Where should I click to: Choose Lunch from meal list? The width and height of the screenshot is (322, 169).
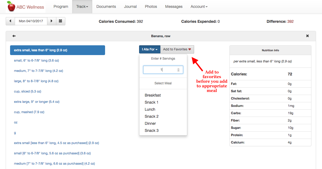click(x=150, y=110)
